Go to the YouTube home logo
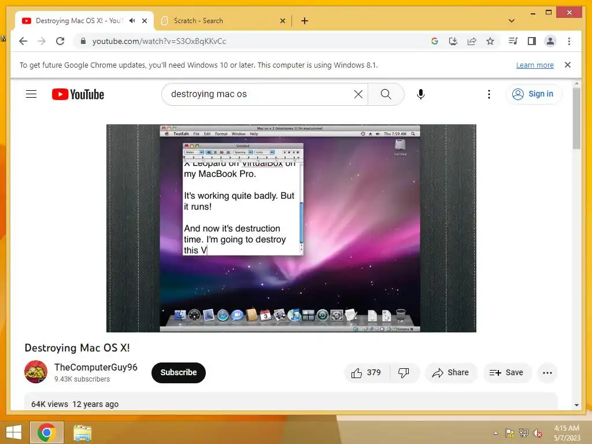The image size is (592, 444). 78,94
